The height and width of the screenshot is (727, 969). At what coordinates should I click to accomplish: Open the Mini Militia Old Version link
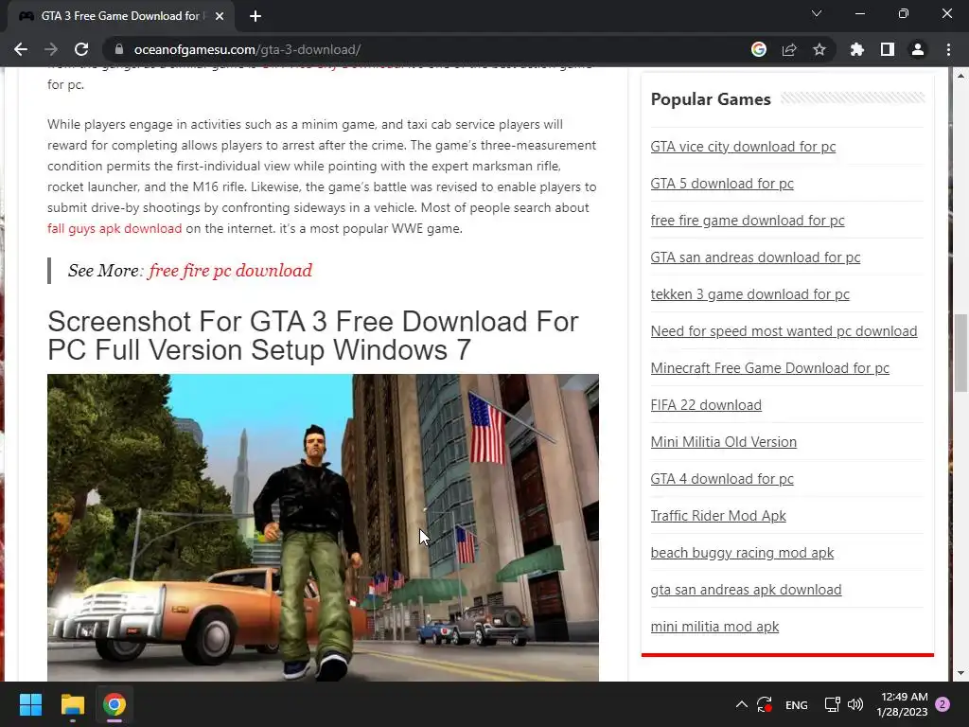(x=723, y=442)
